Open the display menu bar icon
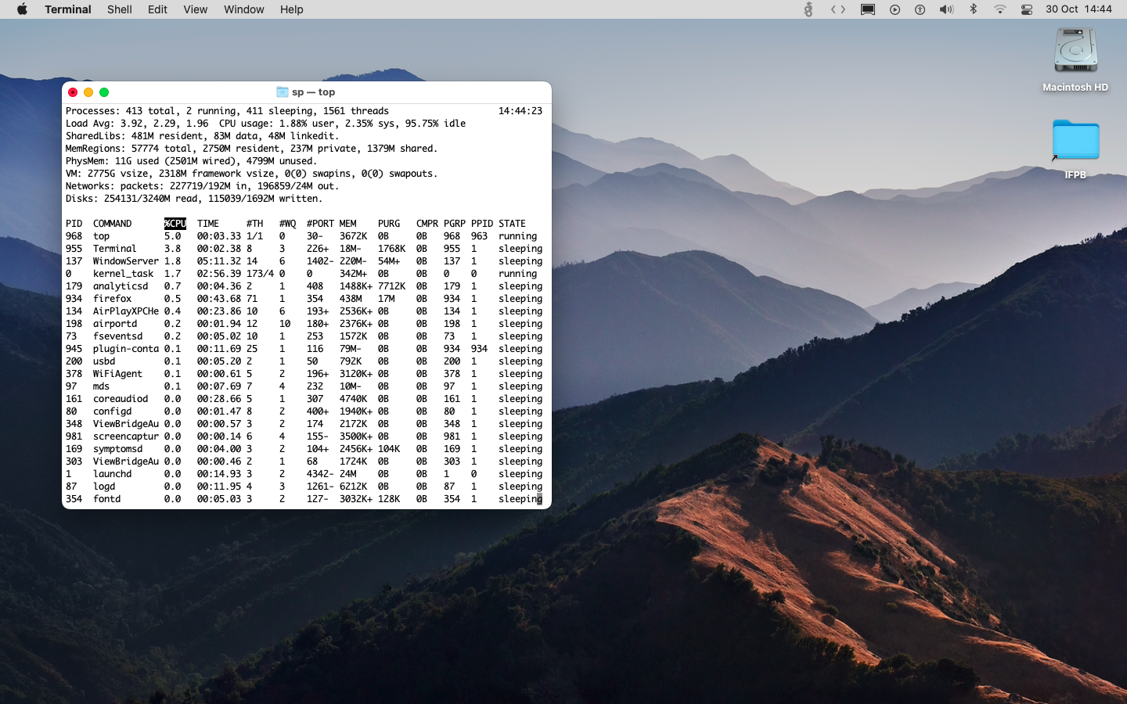The image size is (1127, 704). tap(868, 9)
